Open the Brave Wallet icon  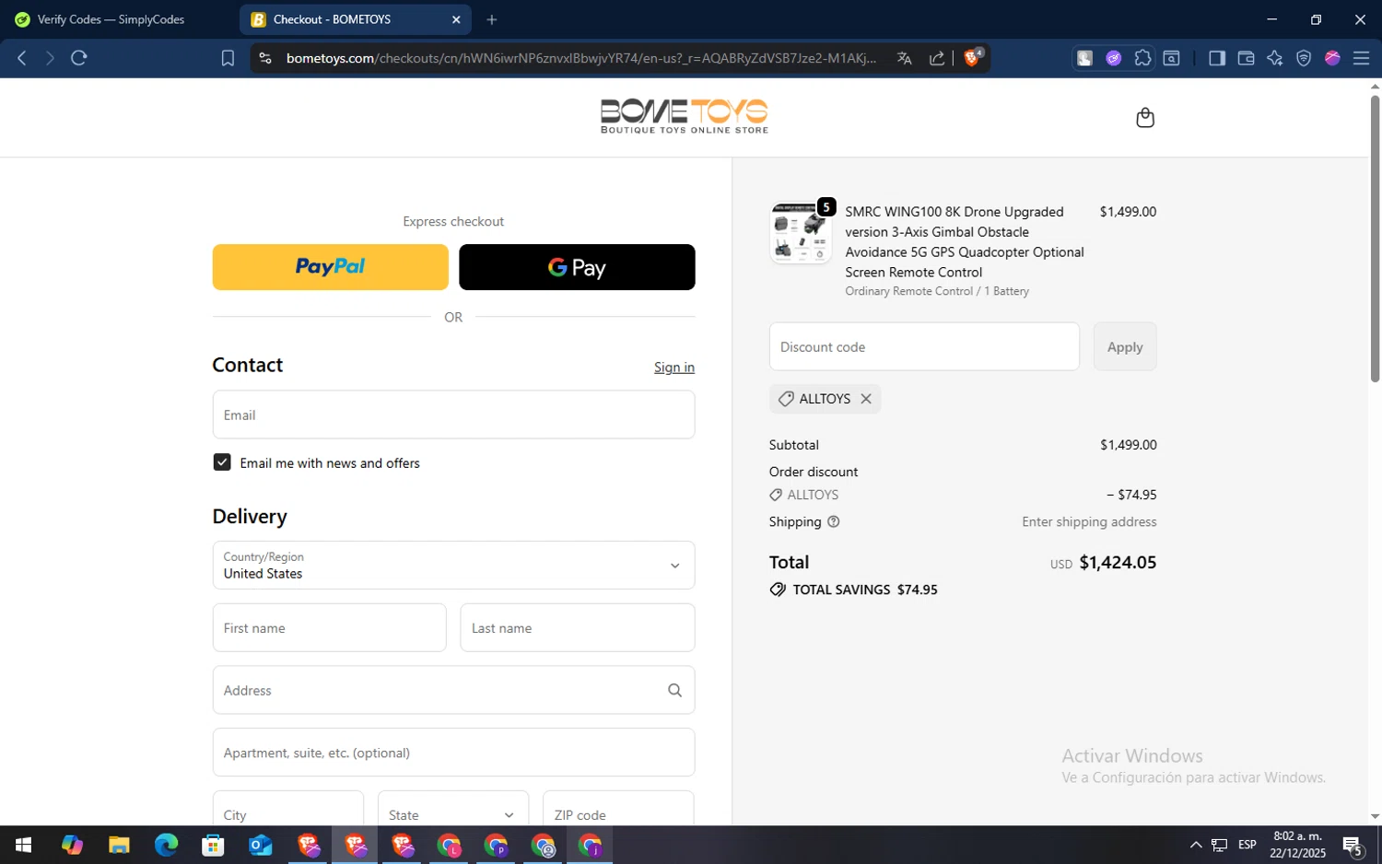coord(1246,58)
